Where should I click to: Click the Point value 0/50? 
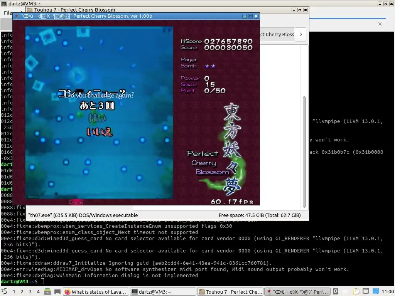tap(215, 91)
